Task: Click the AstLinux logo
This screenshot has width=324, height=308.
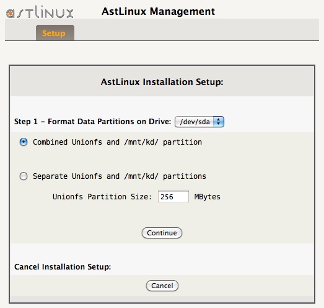Action: [40, 12]
